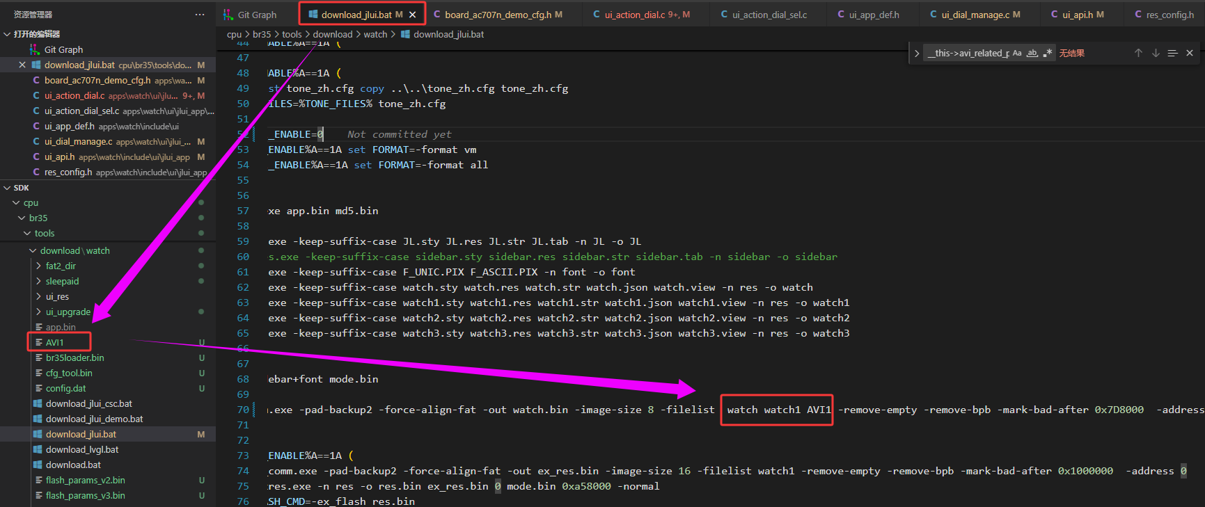Open download_jlui_csc.bat file
The image size is (1205, 507).
pyautogui.click(x=88, y=403)
